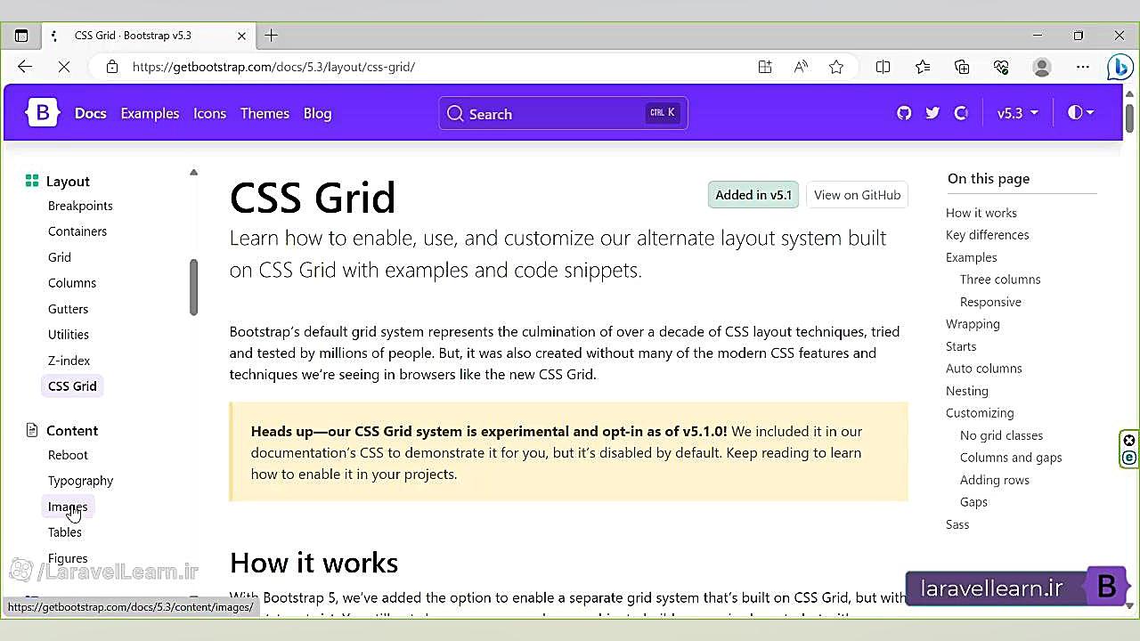This screenshot has height=641, width=1140.
Task: Open Grid in sidebar
Action: [x=60, y=257]
